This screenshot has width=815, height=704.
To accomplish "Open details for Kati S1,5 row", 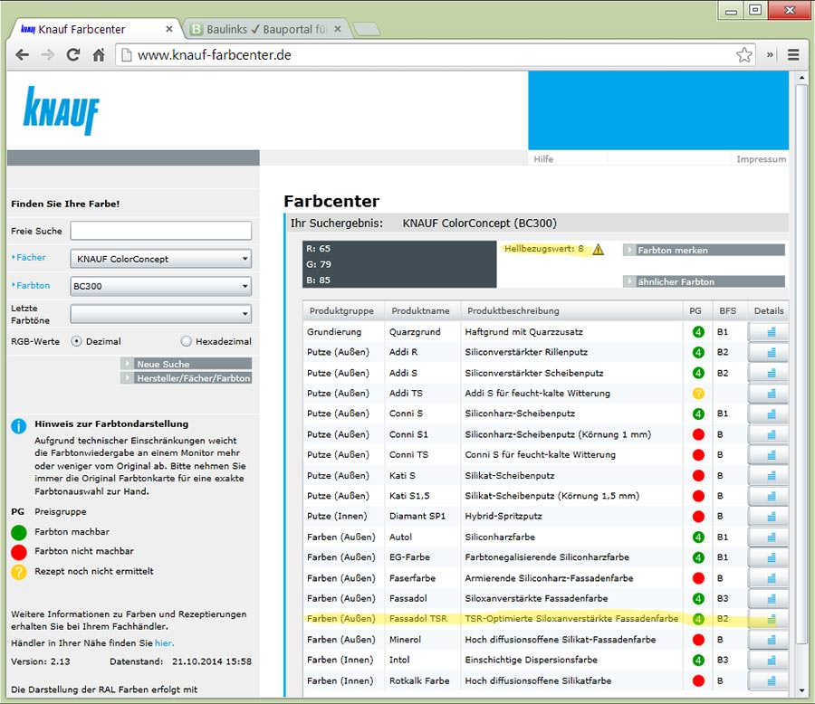I will 768,496.
